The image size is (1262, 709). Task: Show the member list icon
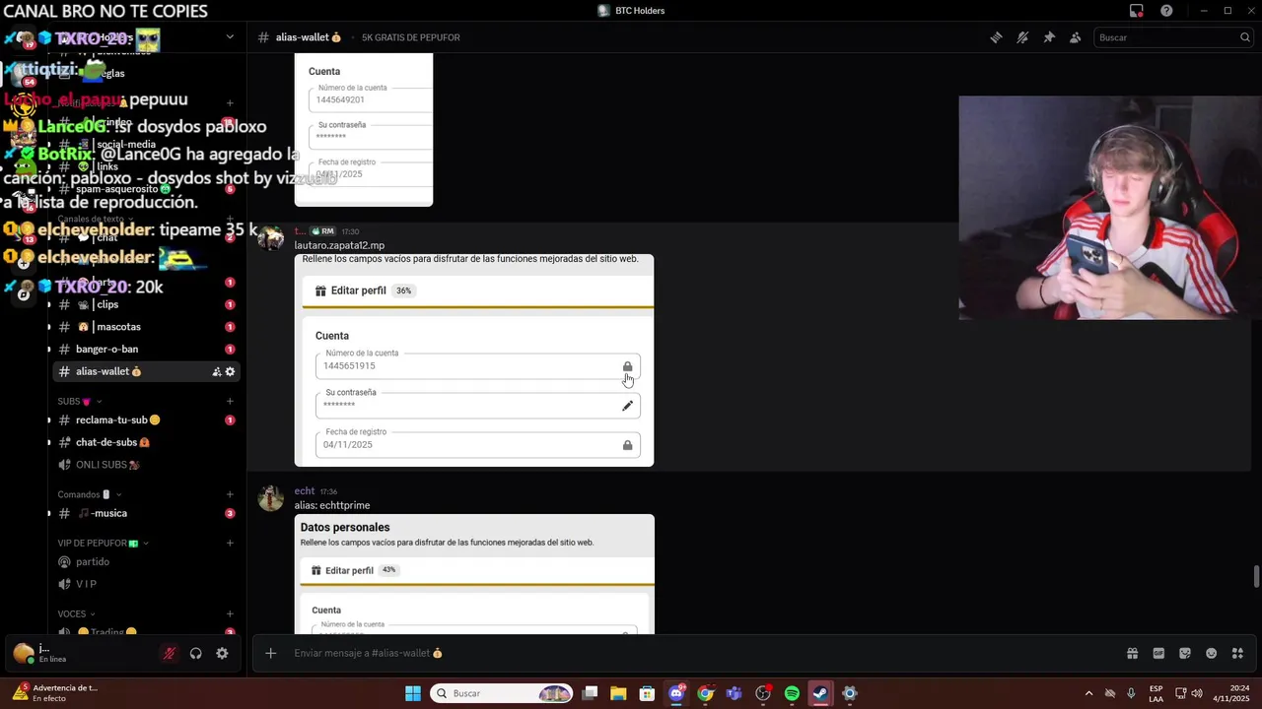tap(1076, 37)
